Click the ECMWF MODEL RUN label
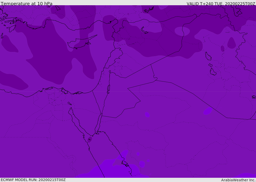The image size is (256, 182). [33, 180]
